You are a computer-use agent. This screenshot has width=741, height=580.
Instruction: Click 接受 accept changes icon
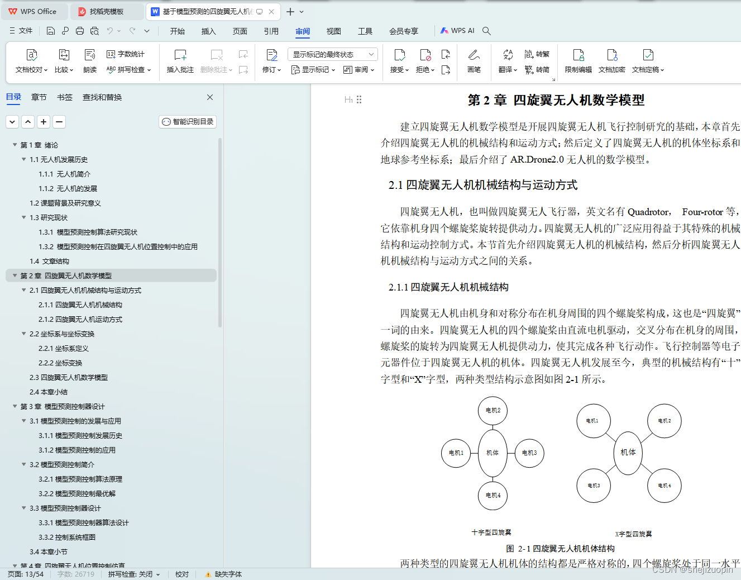click(399, 55)
